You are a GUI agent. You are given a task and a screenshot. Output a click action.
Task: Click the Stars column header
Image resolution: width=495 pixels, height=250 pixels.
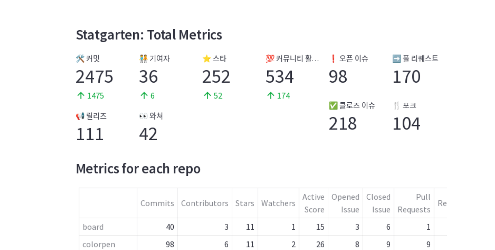pyautogui.click(x=245, y=203)
